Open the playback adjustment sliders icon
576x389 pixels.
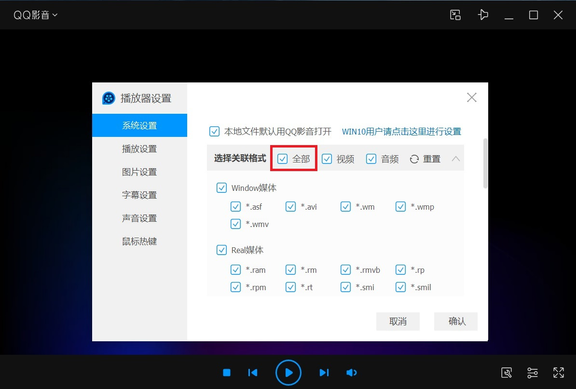pos(533,372)
